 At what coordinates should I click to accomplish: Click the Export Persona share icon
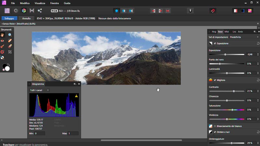[40, 11]
